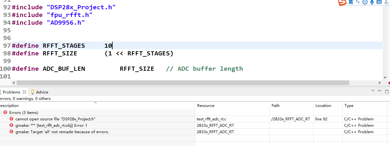Select the gmake test_rfft_adc_rt.obj Error 1 row
Screen dimensions: 390x146
pos(51,125)
